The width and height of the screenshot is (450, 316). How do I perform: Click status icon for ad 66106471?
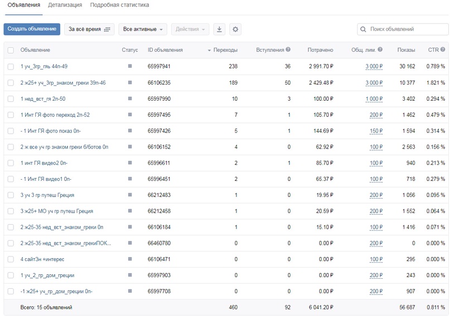pyautogui.click(x=130, y=259)
